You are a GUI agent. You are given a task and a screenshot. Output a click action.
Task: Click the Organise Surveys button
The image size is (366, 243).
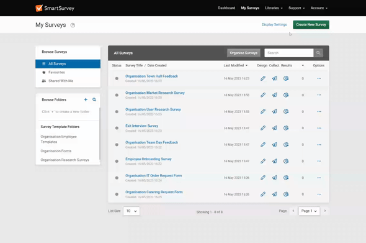243,53
